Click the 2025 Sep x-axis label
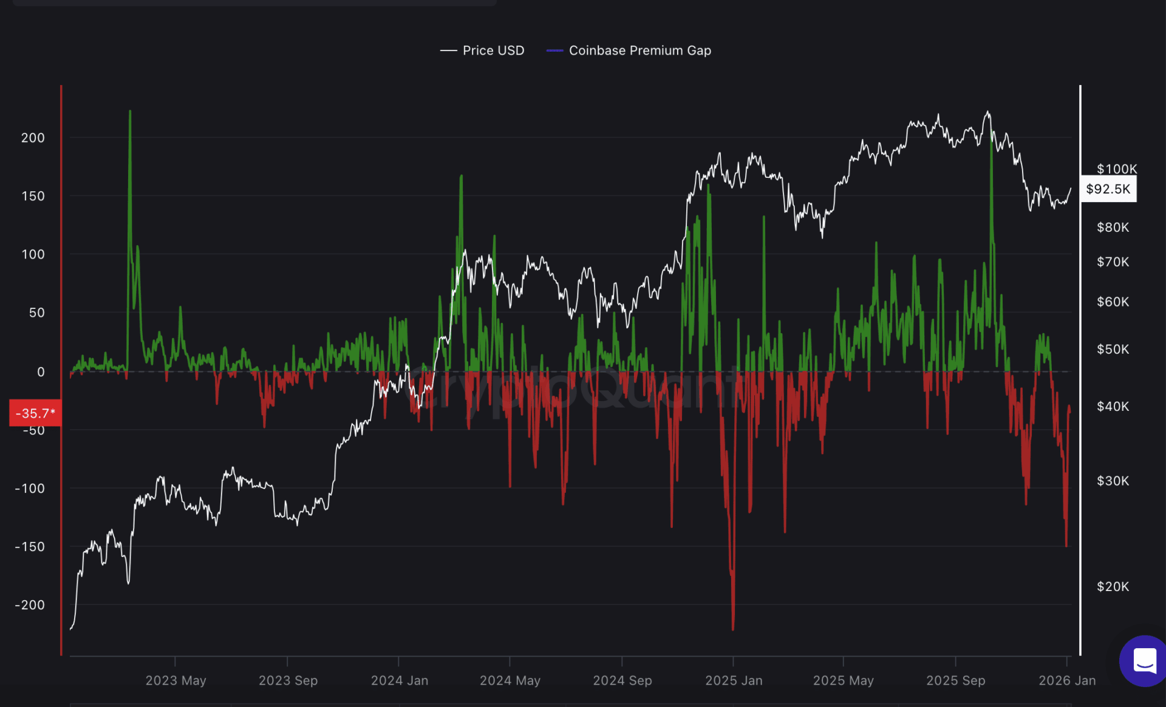Image resolution: width=1166 pixels, height=707 pixels. (955, 680)
